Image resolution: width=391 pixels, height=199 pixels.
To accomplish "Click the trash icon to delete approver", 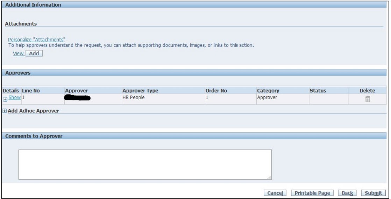I will [x=367, y=99].
